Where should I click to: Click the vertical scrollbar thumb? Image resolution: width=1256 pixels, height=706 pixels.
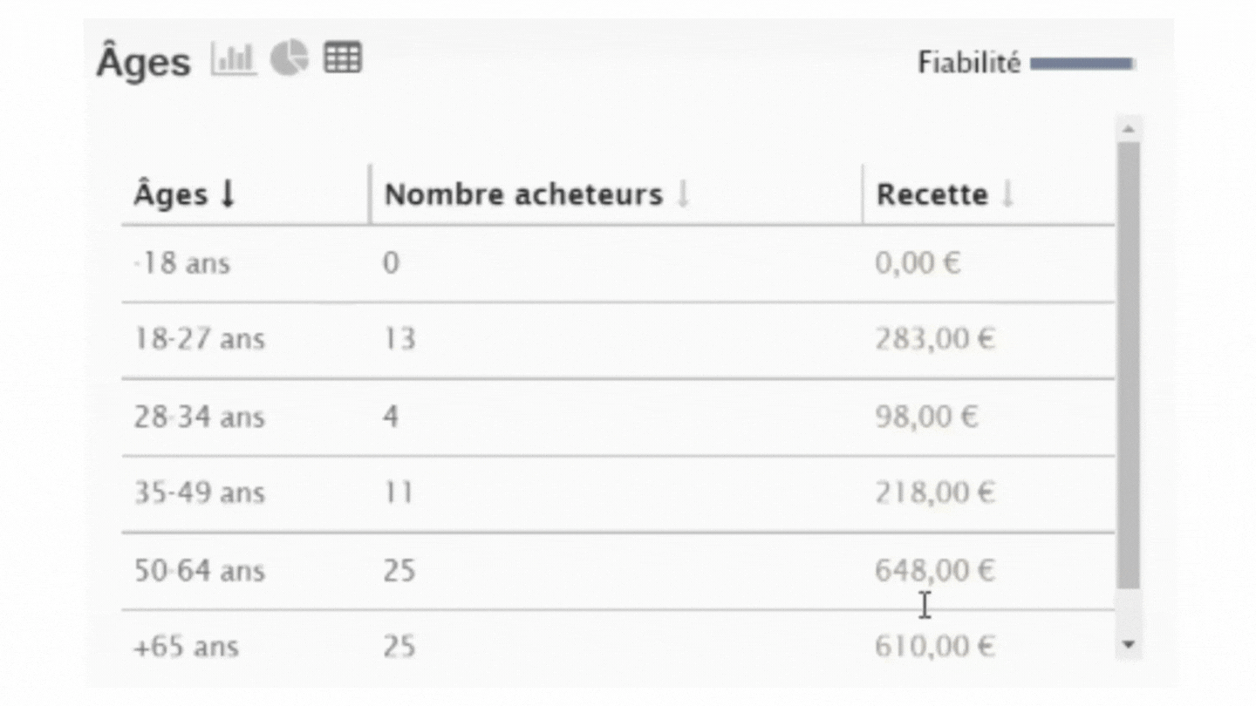[1129, 365]
